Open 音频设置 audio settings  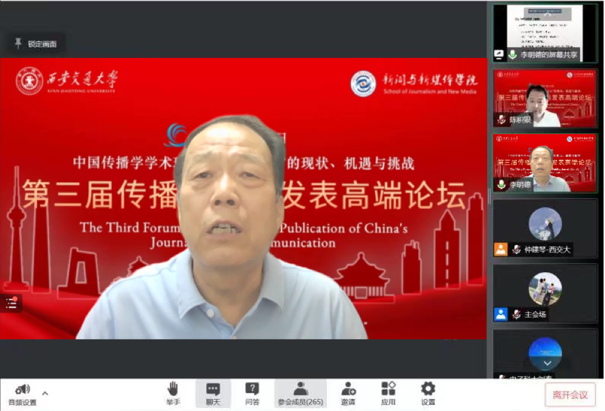(x=22, y=394)
